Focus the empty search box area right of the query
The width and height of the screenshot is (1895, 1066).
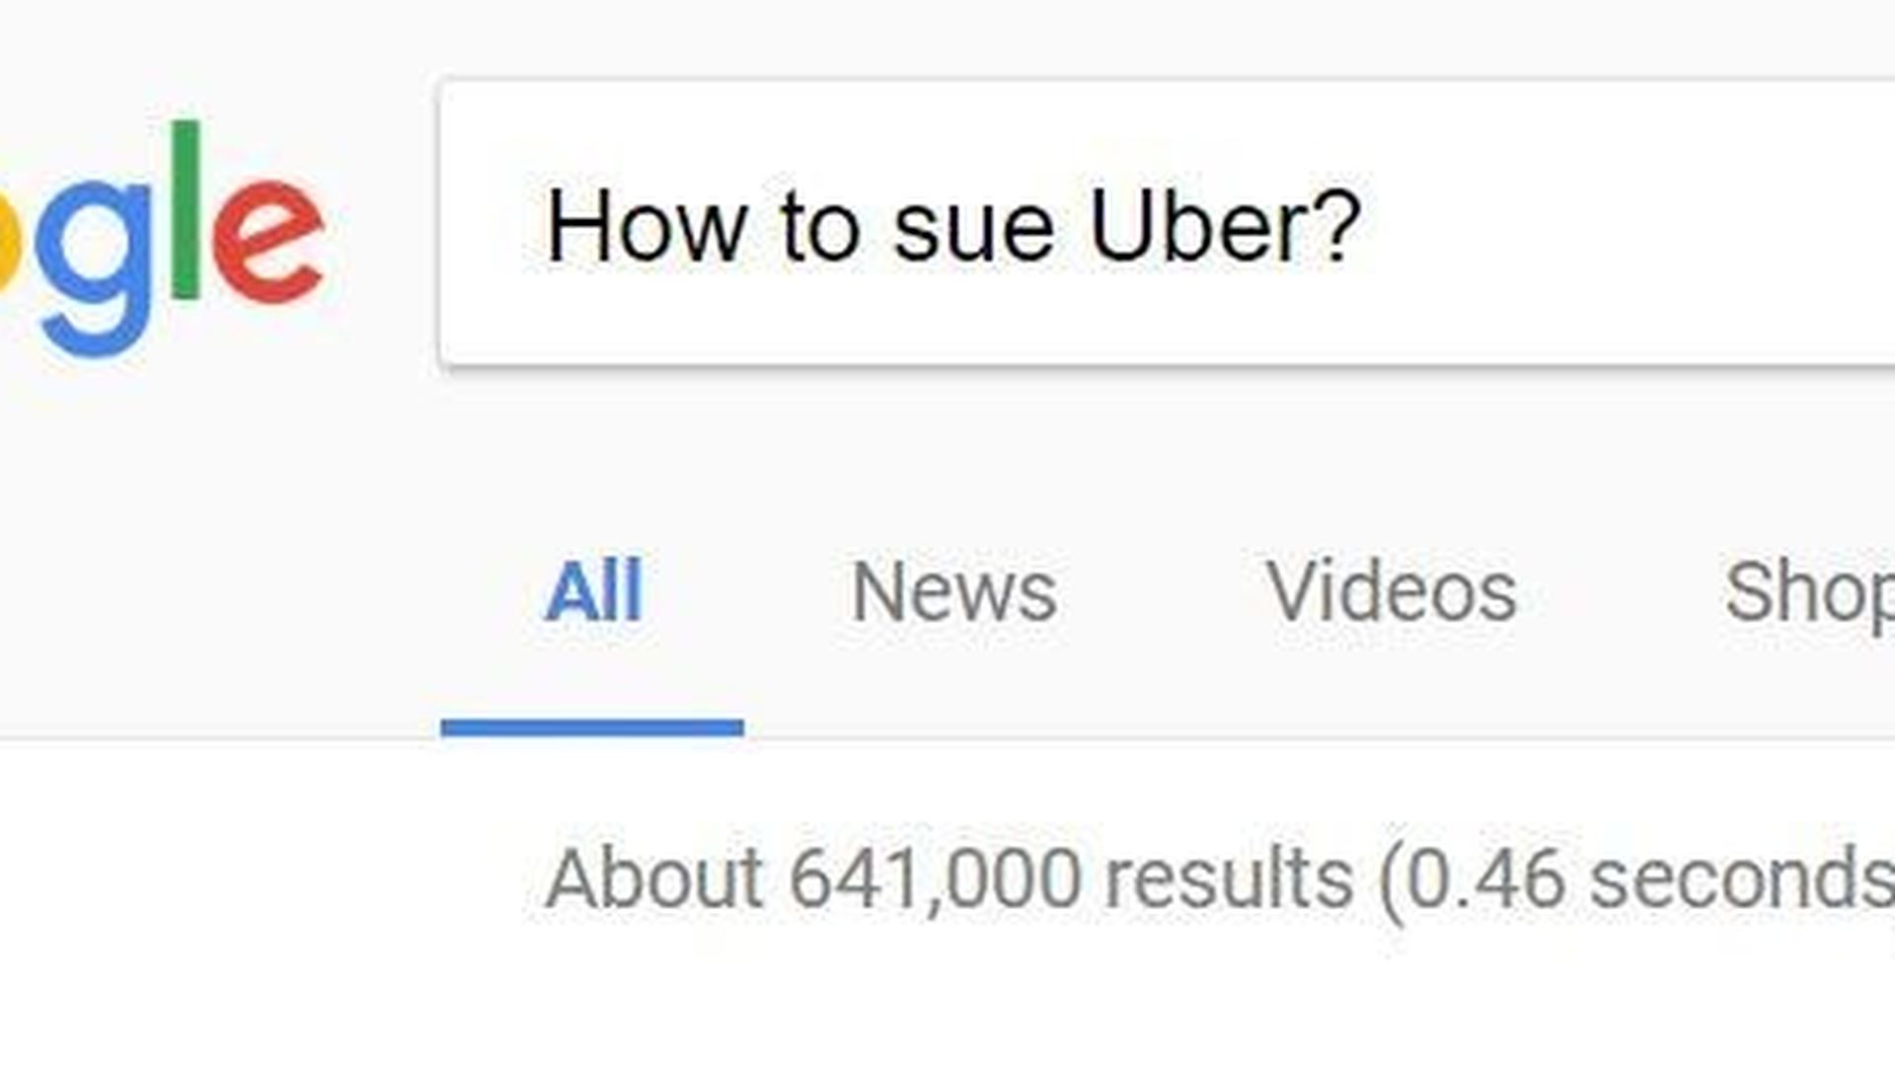[1629, 227]
